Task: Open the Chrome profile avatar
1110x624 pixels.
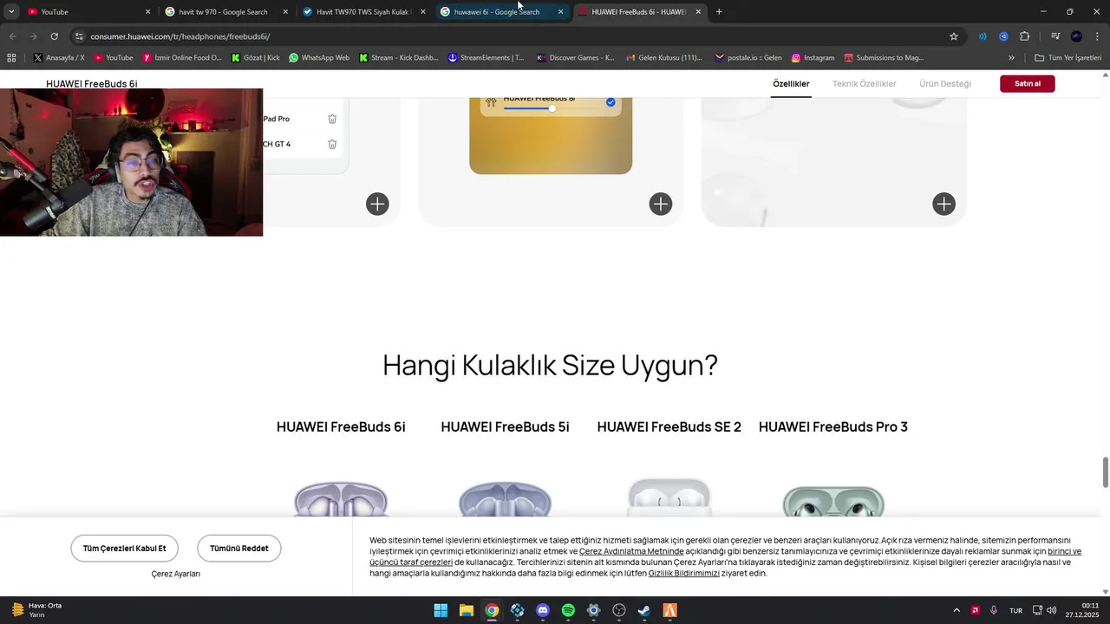Action: point(1076,36)
